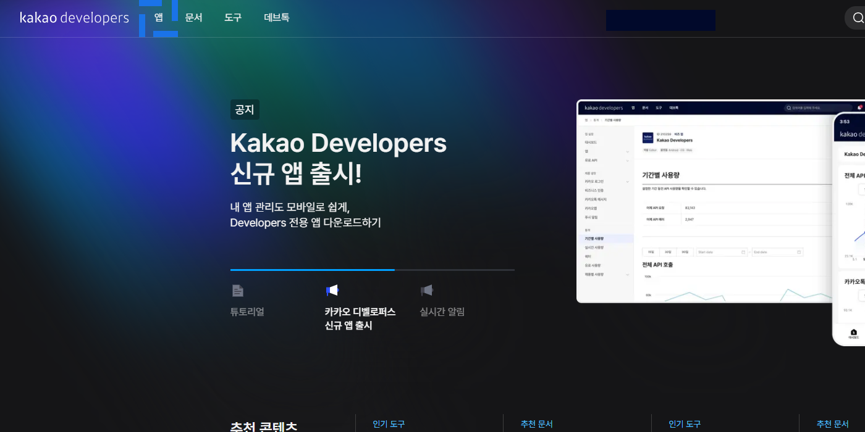This screenshot has width=865, height=432.
Task: Open the 앱 menu in the header
Action: (x=159, y=18)
